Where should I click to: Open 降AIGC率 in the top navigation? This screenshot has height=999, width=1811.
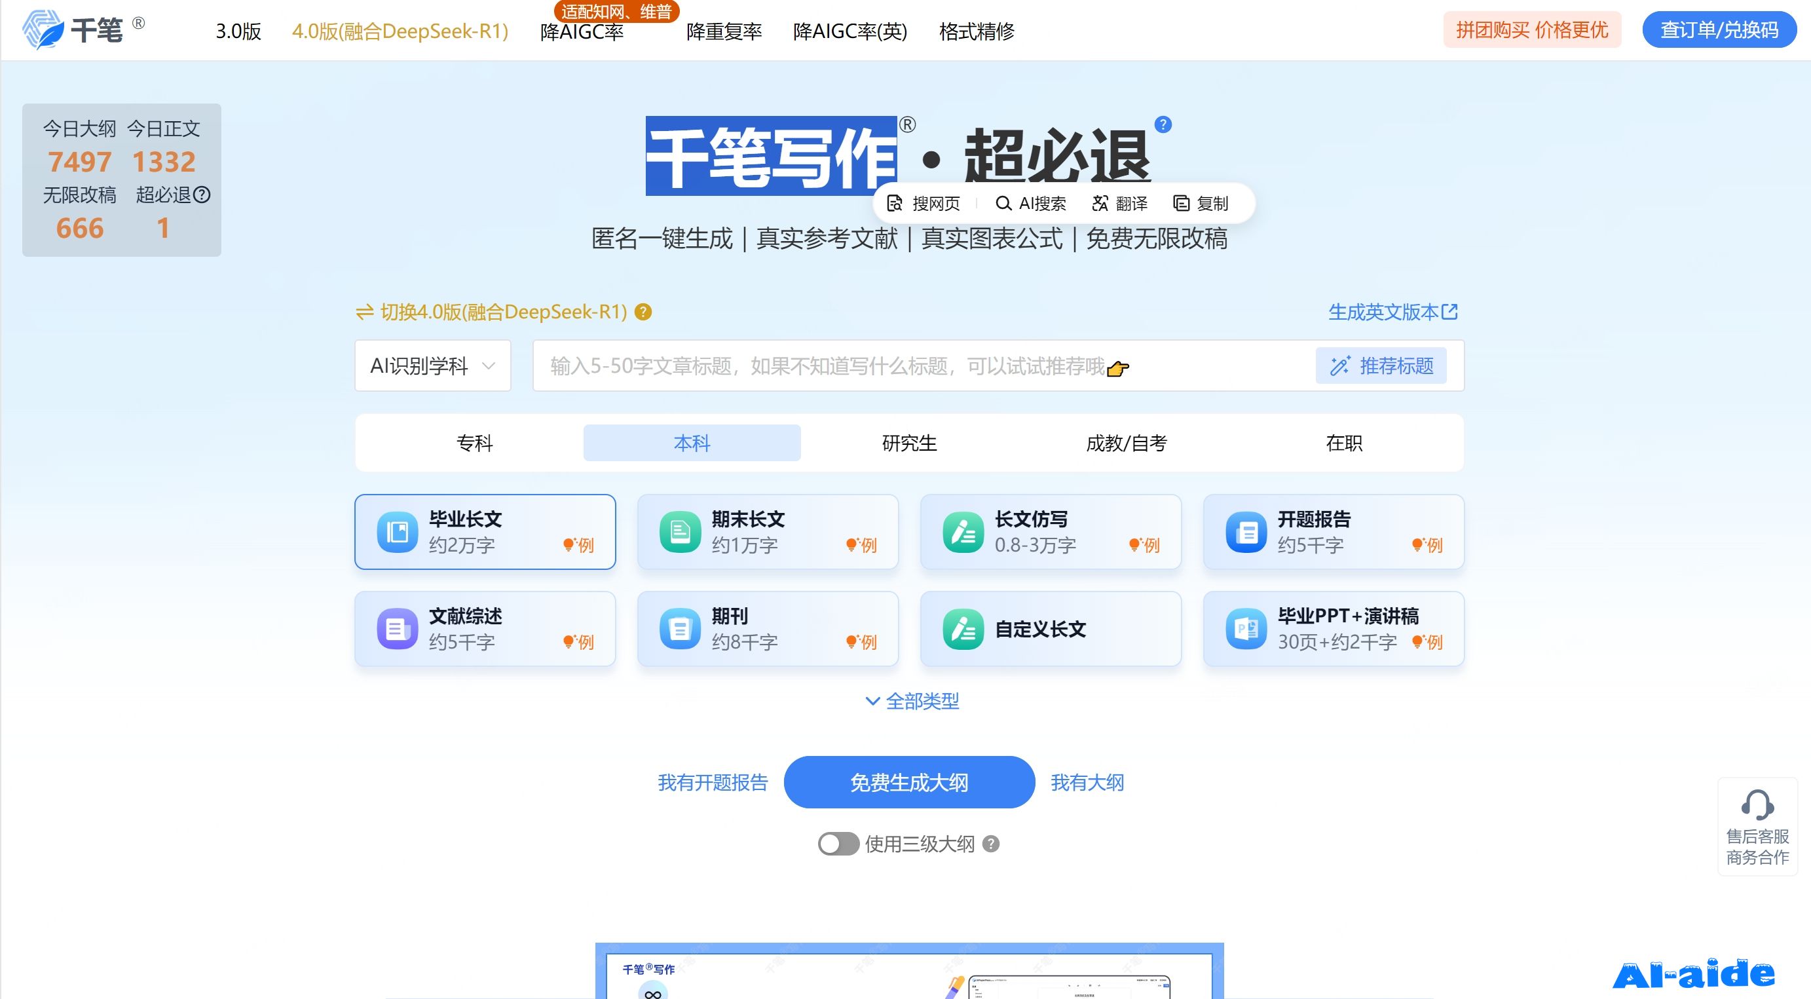582,31
